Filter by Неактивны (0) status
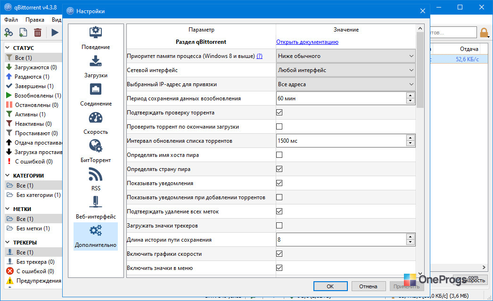 click(33, 124)
